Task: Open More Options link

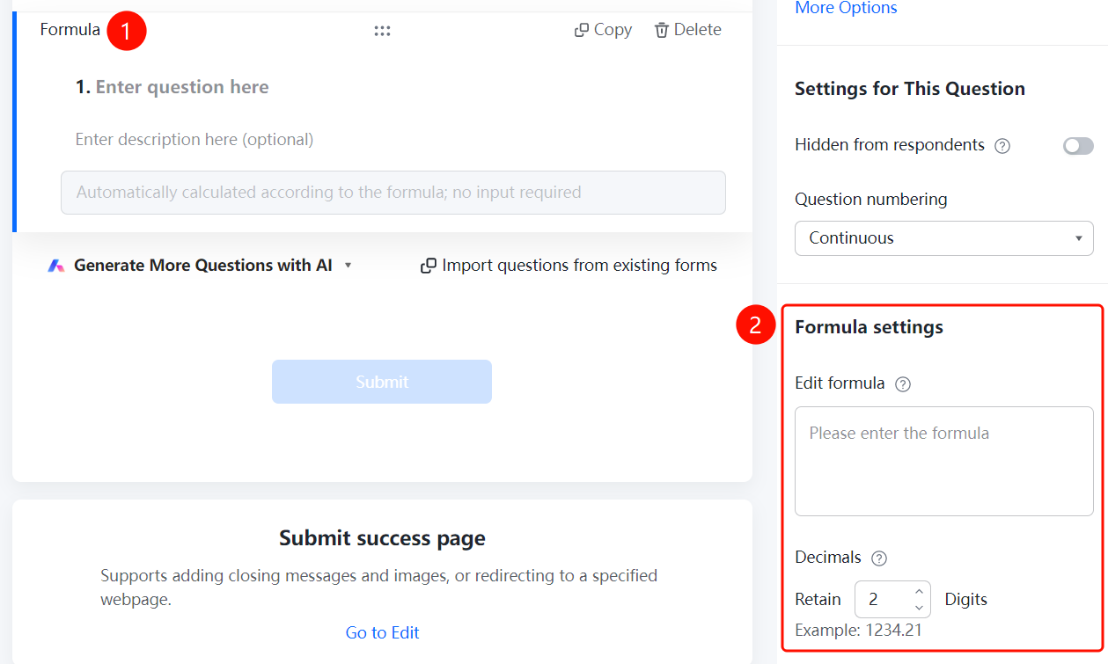Action: click(x=846, y=8)
